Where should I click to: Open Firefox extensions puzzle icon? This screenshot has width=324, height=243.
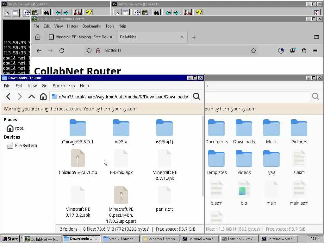pyautogui.click(x=304, y=51)
